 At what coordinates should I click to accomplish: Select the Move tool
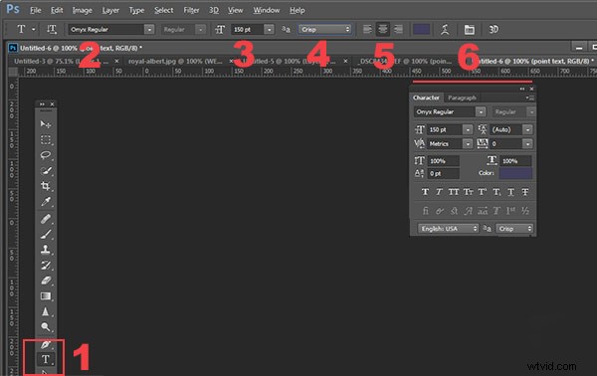46,124
